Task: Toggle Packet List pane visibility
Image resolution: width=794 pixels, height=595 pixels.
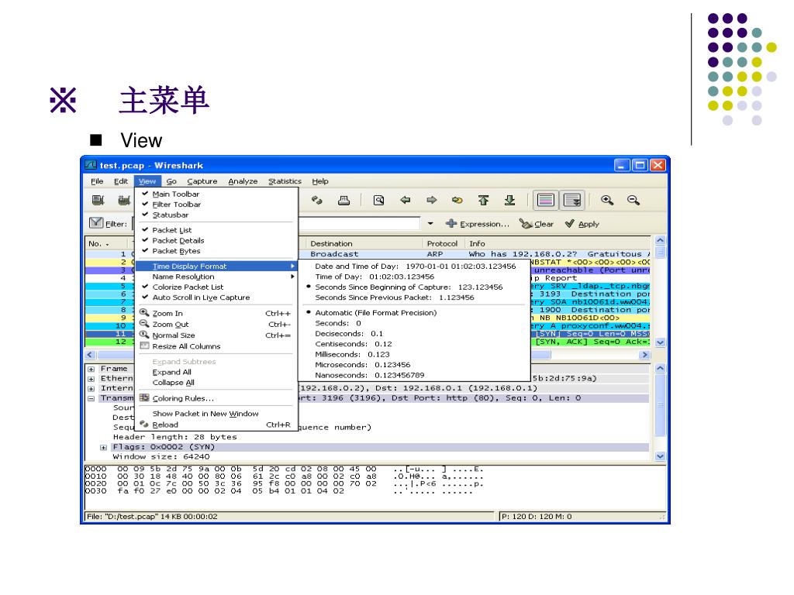Action: (x=171, y=230)
